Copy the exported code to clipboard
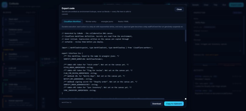Image resolution: width=246 pixels, height=111 pixels. coord(174,104)
